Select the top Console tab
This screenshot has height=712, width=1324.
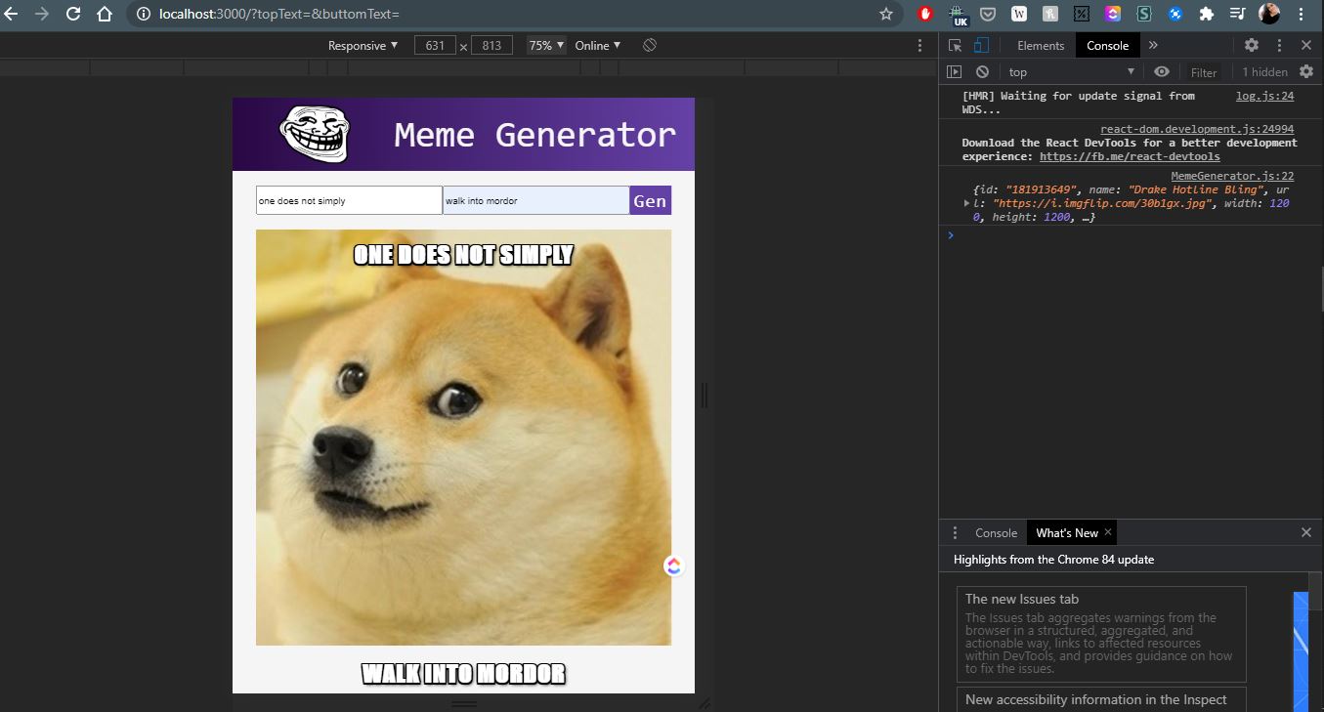[1108, 45]
